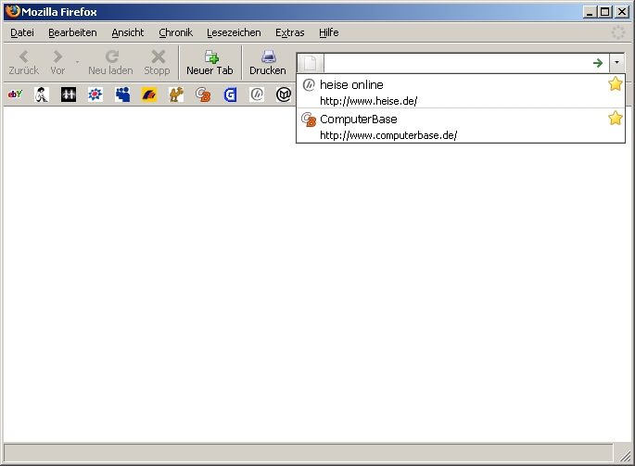The width and height of the screenshot is (635, 466).
Task: Click the ComputerBase favicon in suggestion list
Action: (x=309, y=120)
